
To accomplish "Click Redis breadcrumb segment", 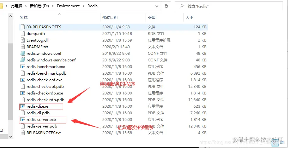I will click(x=93, y=6).
